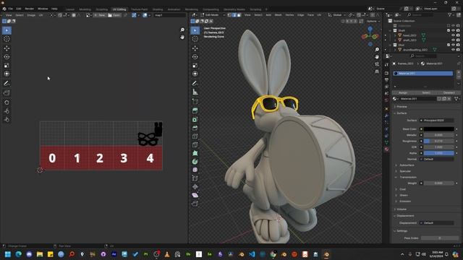
Task: Select the Shear tool in 3D viewport
Action: click(x=195, y=195)
